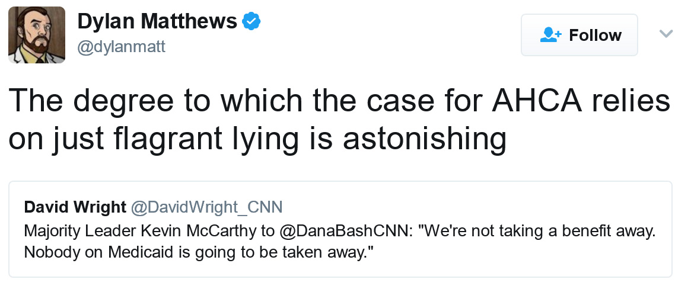Open the @DavidWright_CNN handle
Image resolution: width=691 pixels, height=289 pixels.
click(x=206, y=207)
